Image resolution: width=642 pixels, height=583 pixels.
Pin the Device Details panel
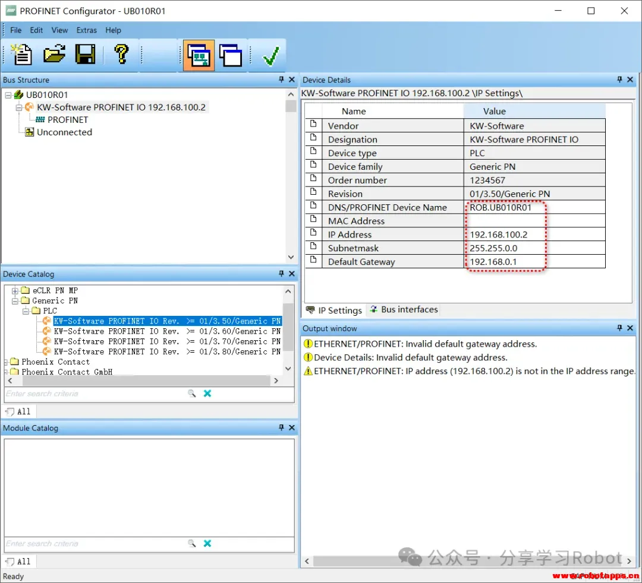[619, 80]
